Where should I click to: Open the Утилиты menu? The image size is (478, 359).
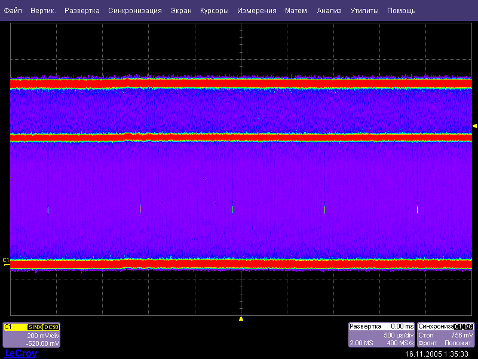click(364, 11)
